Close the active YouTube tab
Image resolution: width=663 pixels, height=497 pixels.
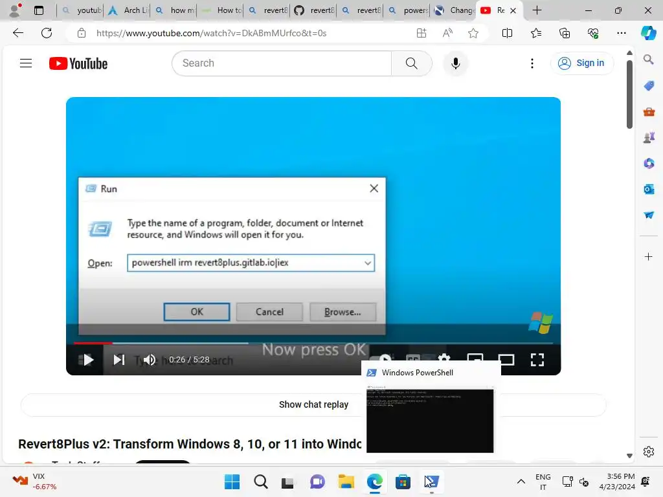513,10
